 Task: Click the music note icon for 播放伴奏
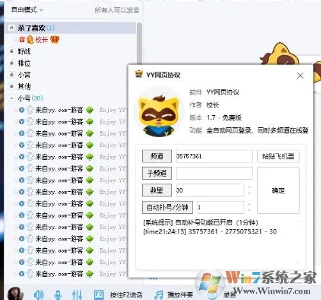click(x=159, y=295)
